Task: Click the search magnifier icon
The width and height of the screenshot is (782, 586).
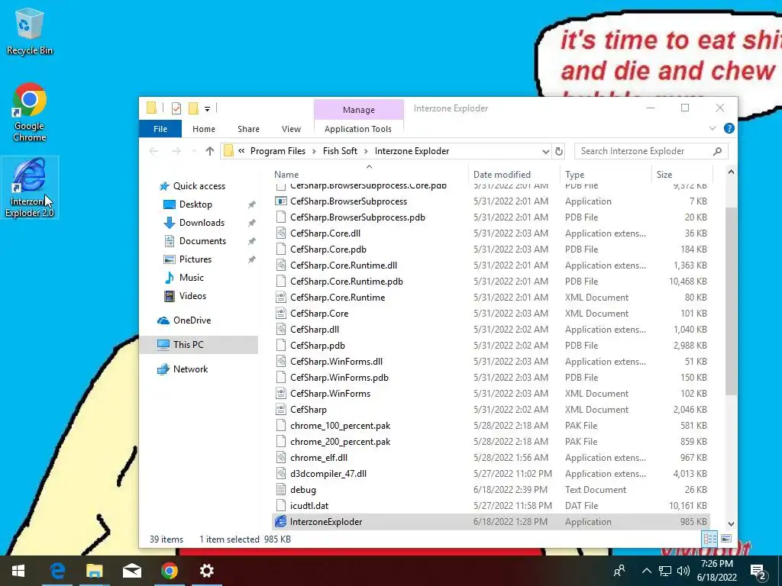Action: pos(717,151)
